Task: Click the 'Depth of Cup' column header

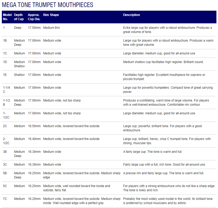Action: point(19,17)
